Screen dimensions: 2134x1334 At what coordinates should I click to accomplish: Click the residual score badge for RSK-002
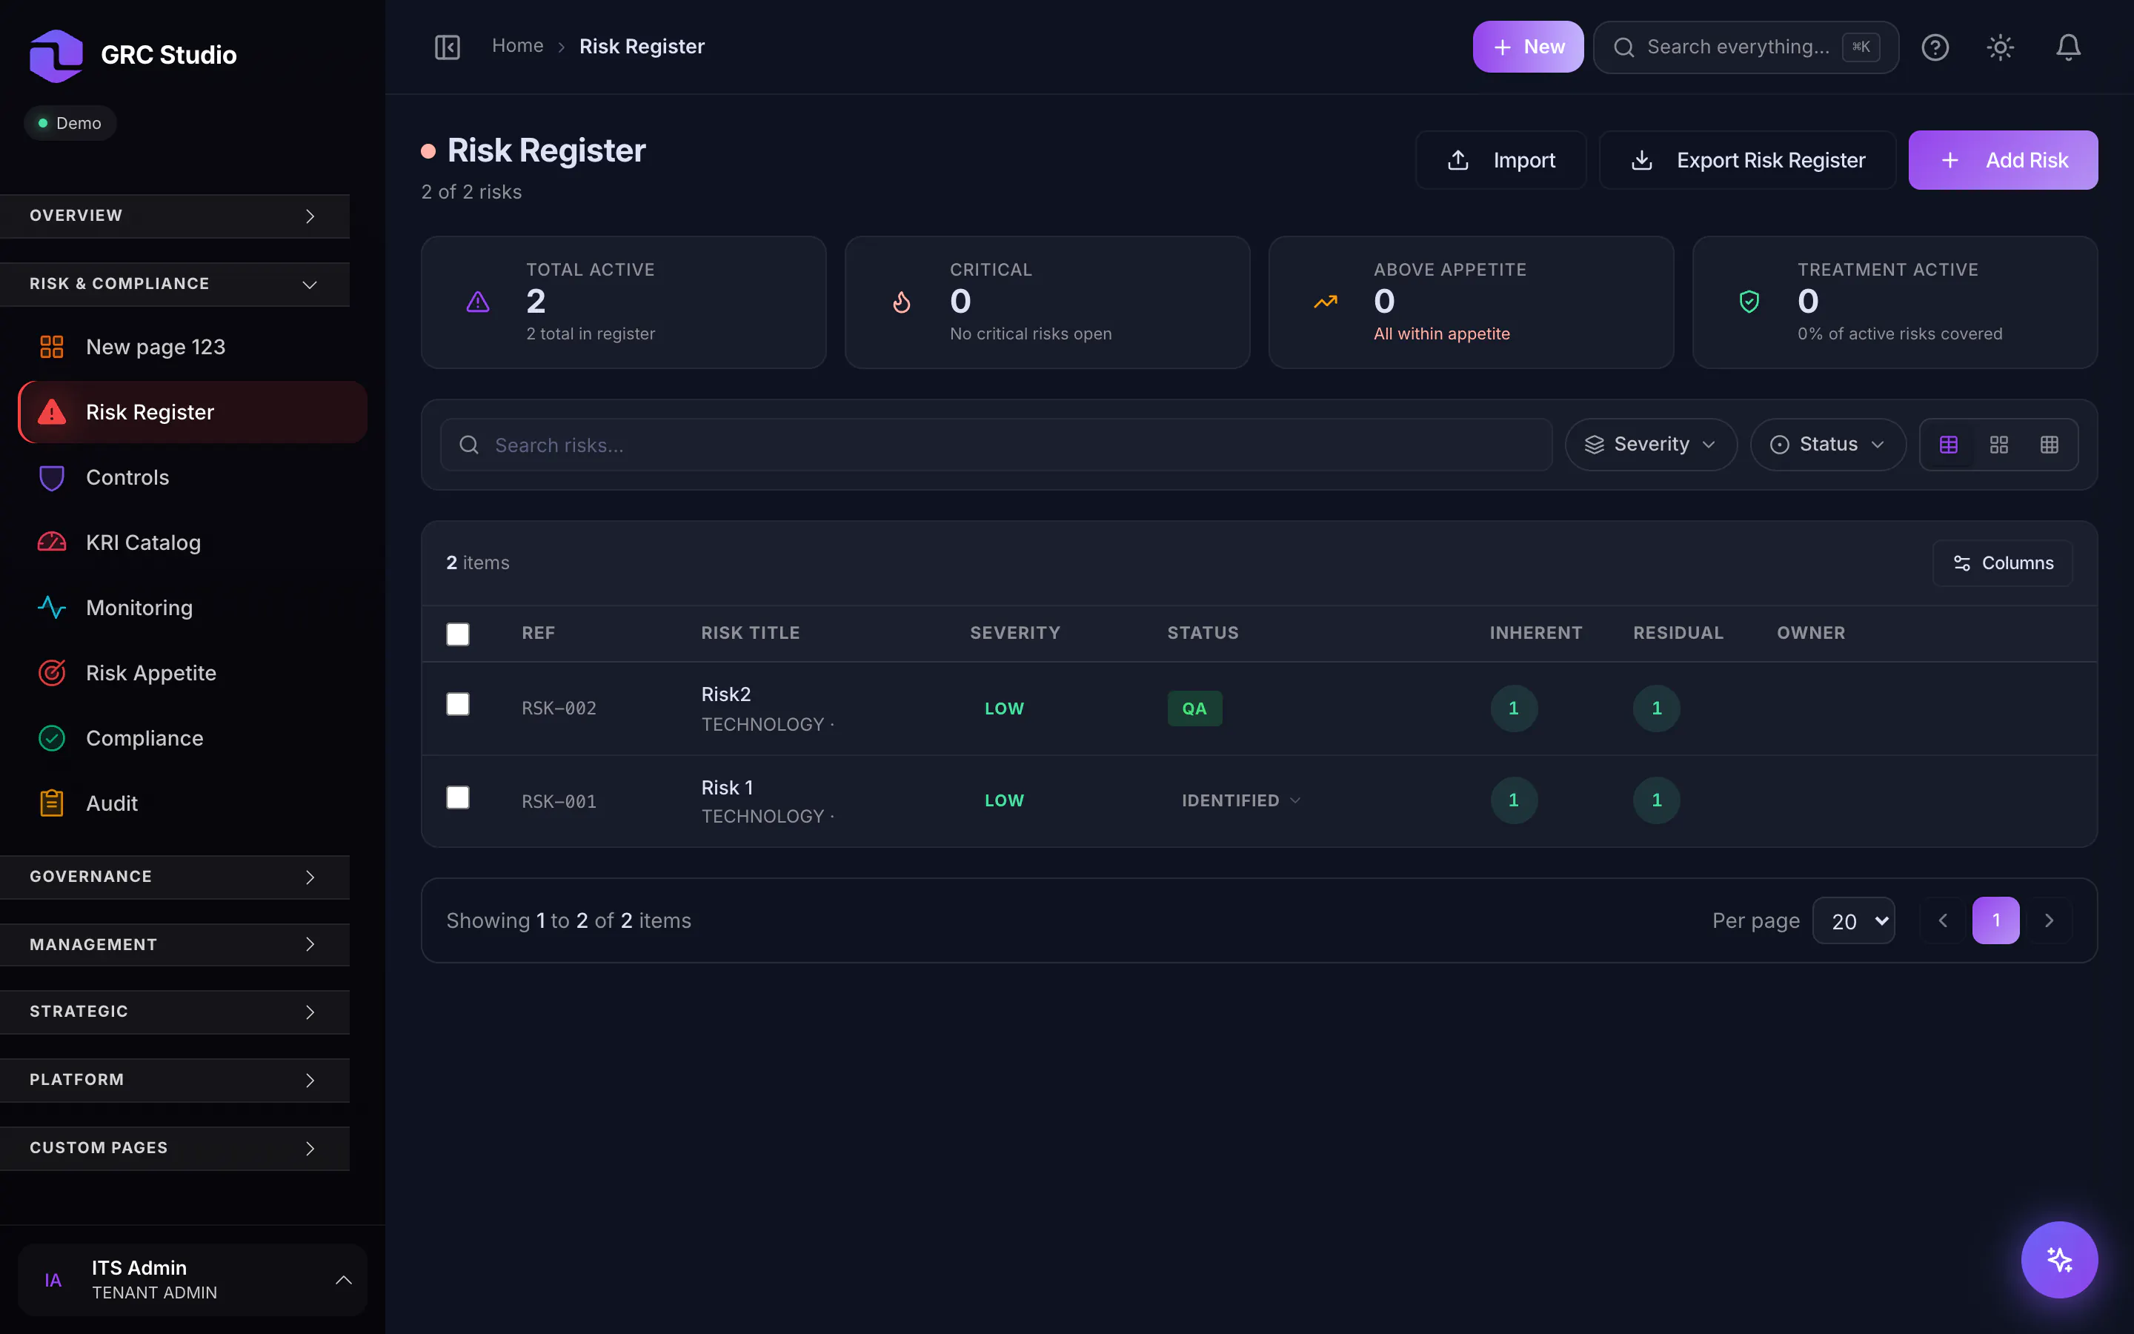1656,708
